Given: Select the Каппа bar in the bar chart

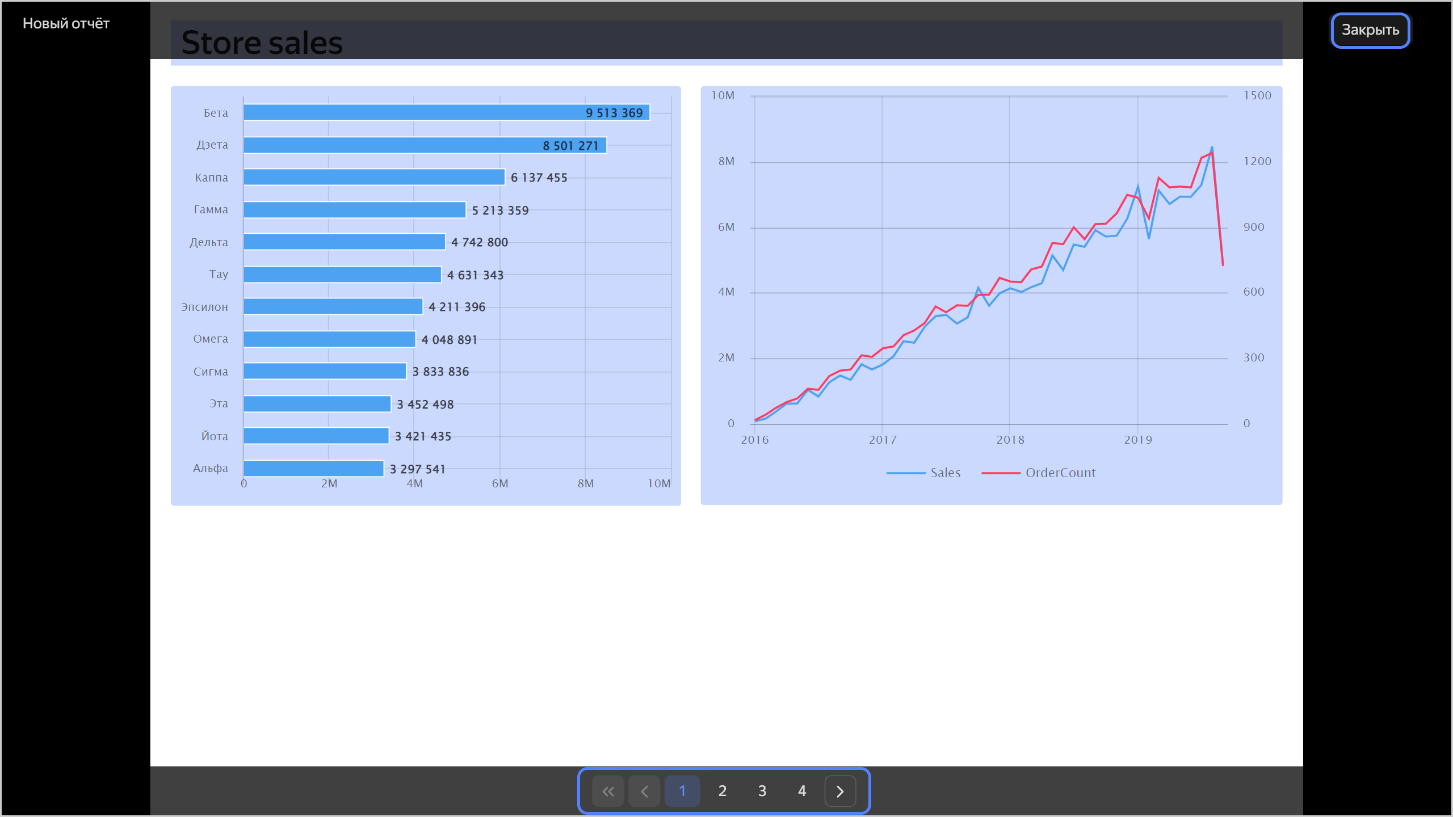Looking at the screenshot, I should 373,177.
